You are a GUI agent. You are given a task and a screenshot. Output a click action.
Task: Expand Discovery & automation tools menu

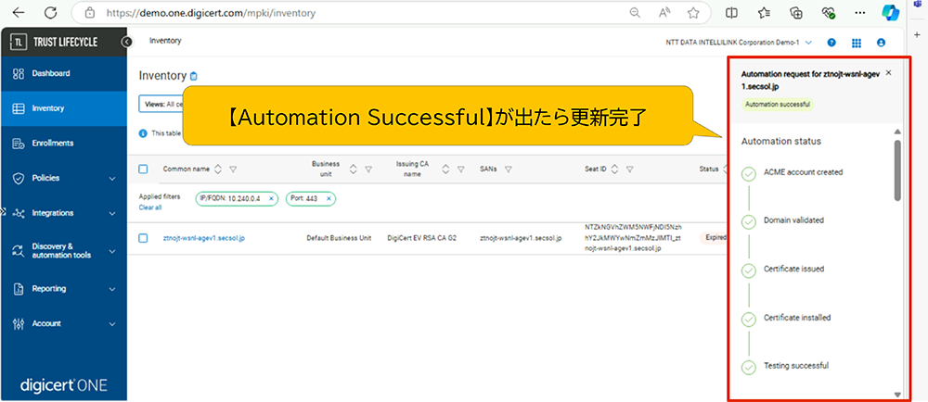(x=112, y=251)
